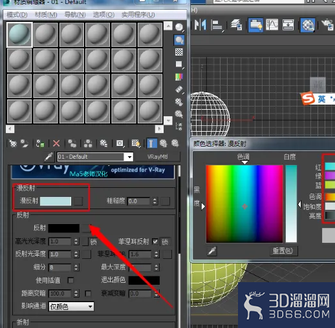
Task: Click the video color check icon
Action: (x=179, y=77)
